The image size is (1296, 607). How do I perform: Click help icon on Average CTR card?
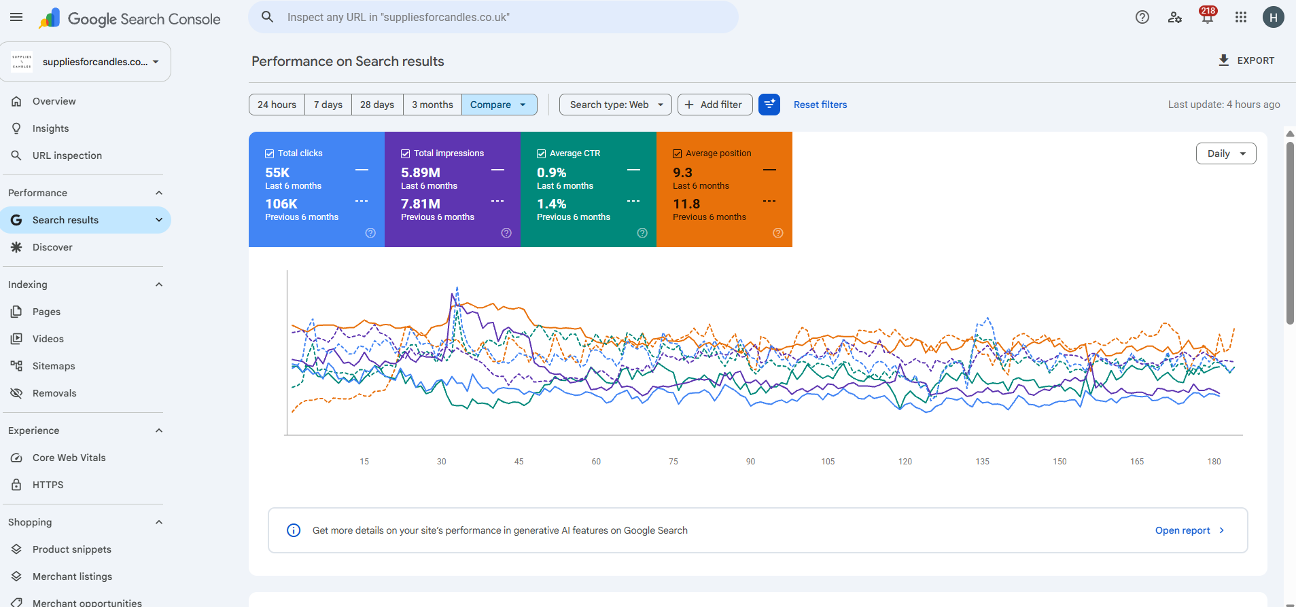coord(642,233)
